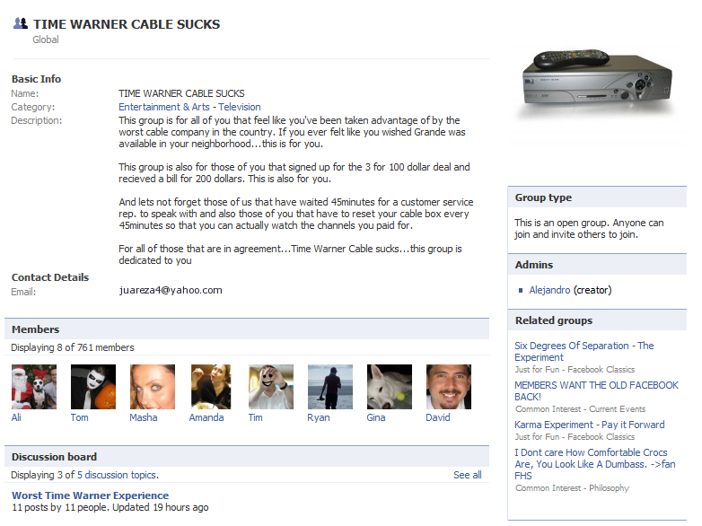Select Amanda's member photo
Viewport: 702px width, 526px height.
point(211,387)
